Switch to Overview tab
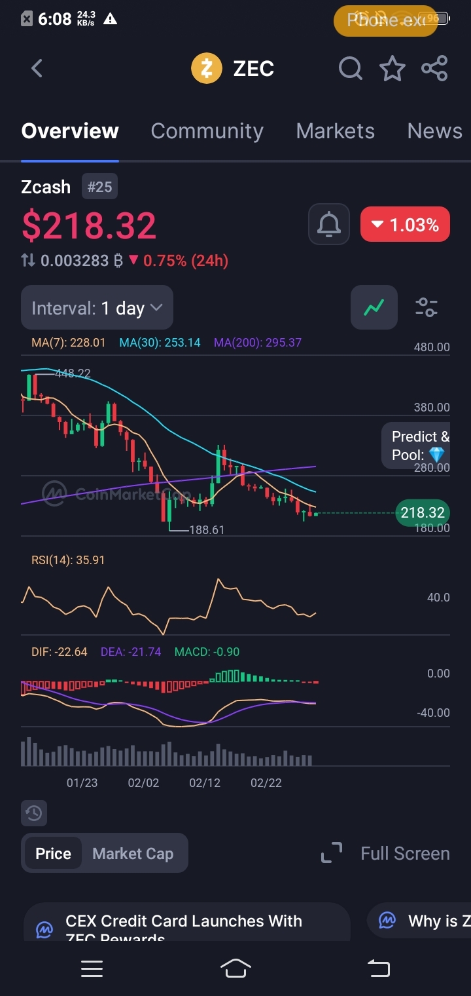The image size is (471, 996). (x=70, y=131)
